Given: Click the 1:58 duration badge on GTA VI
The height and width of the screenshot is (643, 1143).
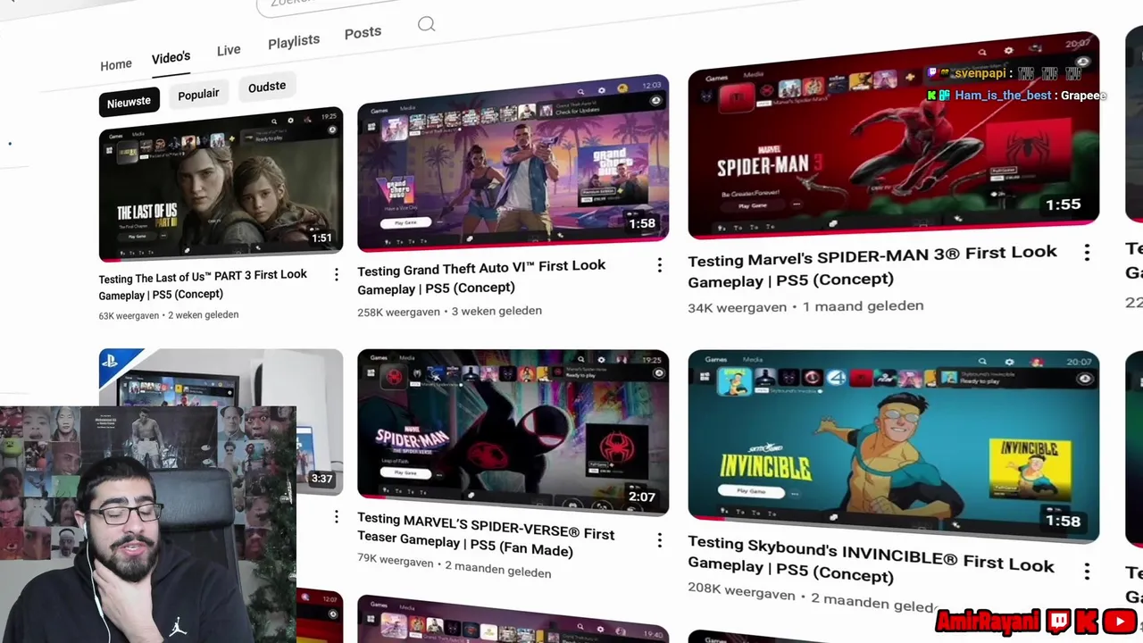Looking at the screenshot, I should 642,223.
